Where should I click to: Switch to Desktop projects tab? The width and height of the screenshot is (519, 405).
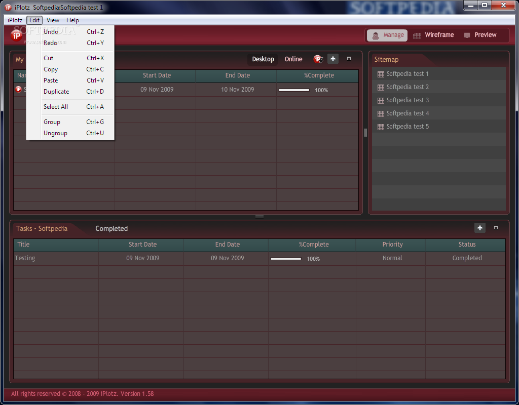(x=263, y=59)
